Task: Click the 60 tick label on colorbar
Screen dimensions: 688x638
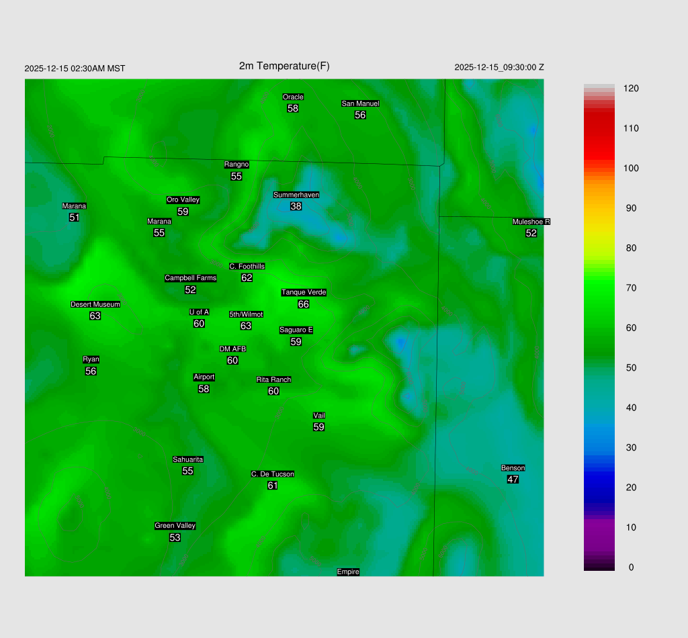Action: tap(631, 328)
